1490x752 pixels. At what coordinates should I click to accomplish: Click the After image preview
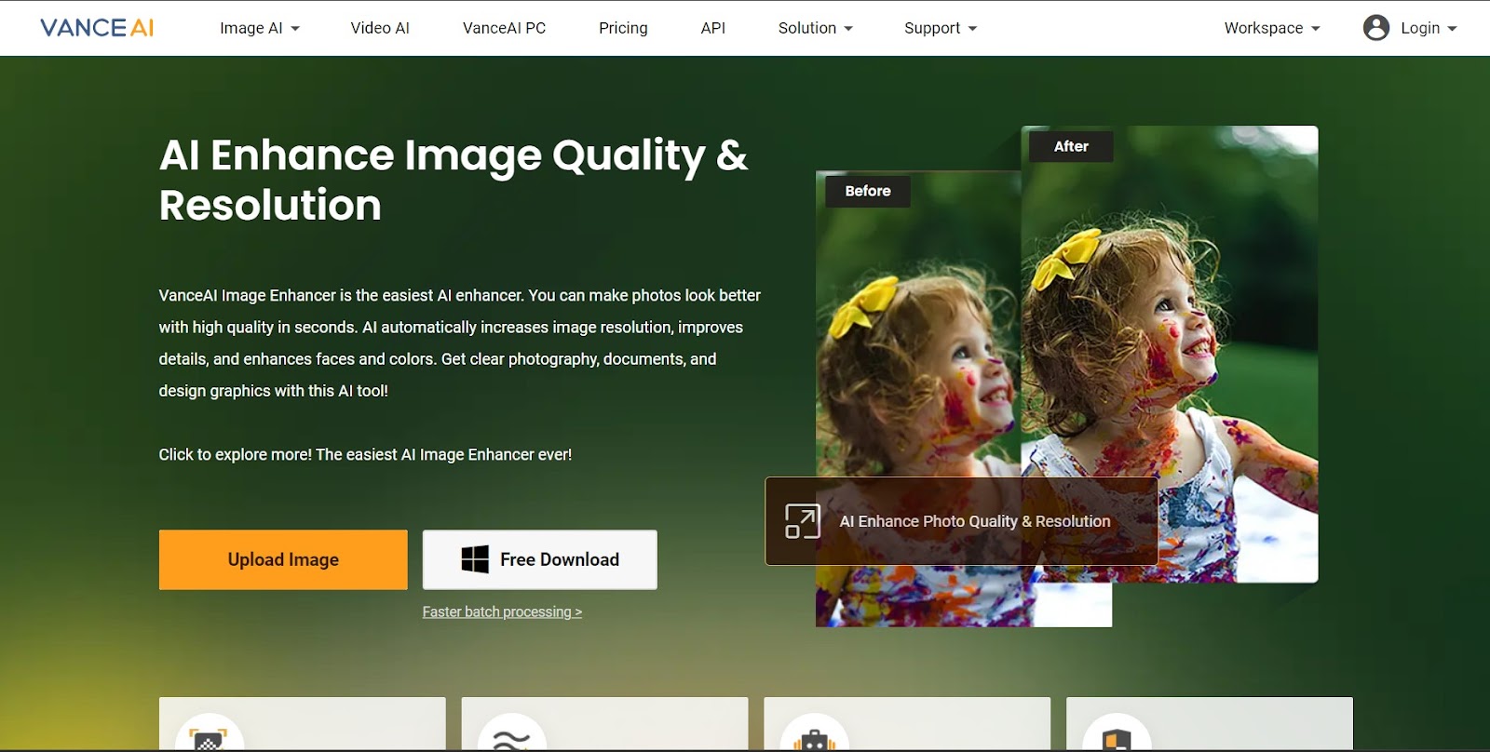[x=1170, y=354]
